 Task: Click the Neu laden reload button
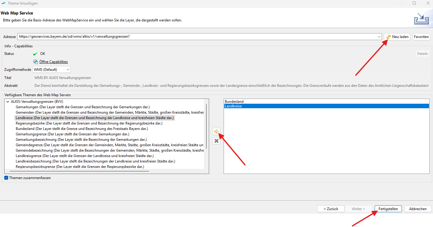pos(397,37)
